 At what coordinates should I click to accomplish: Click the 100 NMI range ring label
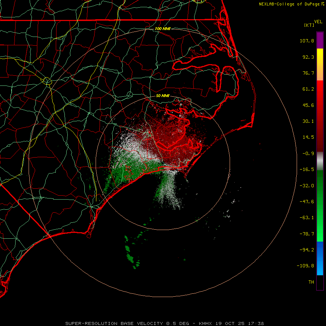pyautogui.click(x=163, y=29)
